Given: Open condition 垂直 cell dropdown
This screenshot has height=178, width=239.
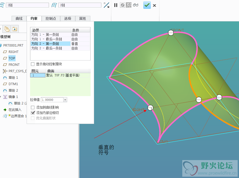Looking at the screenshot, I should tap(80, 44).
